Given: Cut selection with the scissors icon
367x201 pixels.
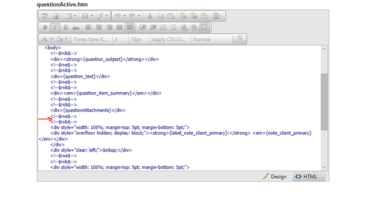Looking at the screenshot, I should pyautogui.click(x=150, y=16).
